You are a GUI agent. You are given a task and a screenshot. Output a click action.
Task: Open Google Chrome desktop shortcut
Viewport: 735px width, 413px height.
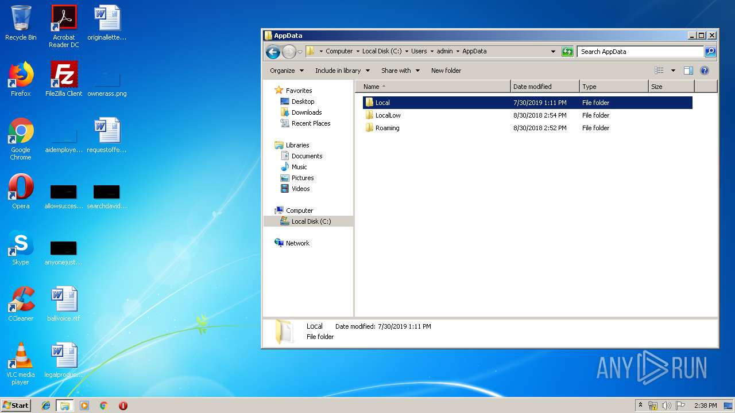[21, 139]
